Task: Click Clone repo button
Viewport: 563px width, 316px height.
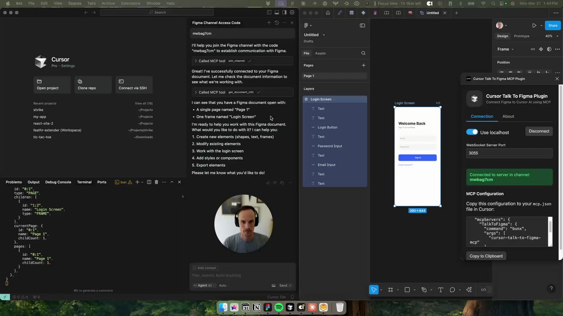Action: (x=93, y=85)
